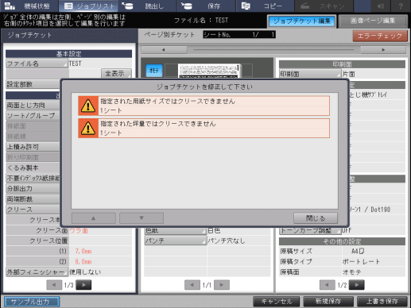Click the page preview thumbnail
411x308 pixels.
pos(208,71)
